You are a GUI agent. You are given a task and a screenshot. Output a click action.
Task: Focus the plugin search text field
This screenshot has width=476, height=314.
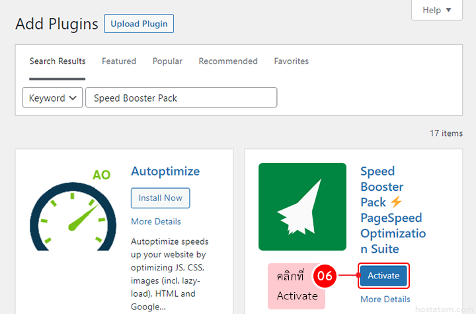181,98
